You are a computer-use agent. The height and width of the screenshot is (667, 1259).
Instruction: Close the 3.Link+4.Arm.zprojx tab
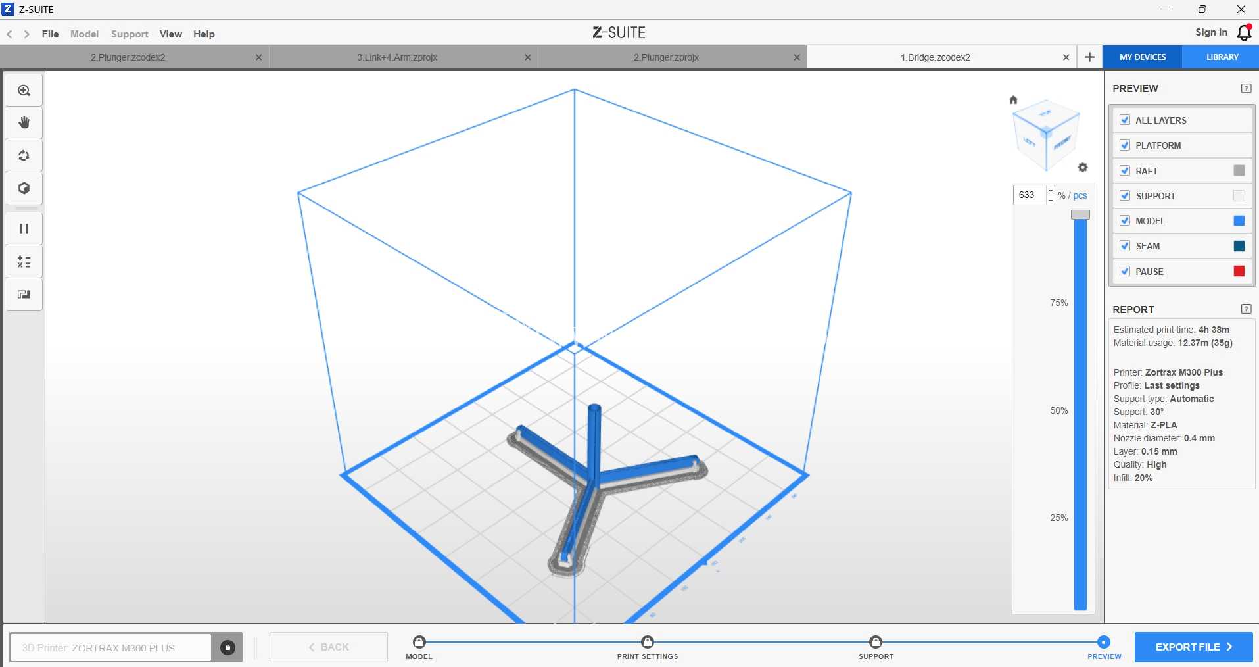click(x=527, y=57)
